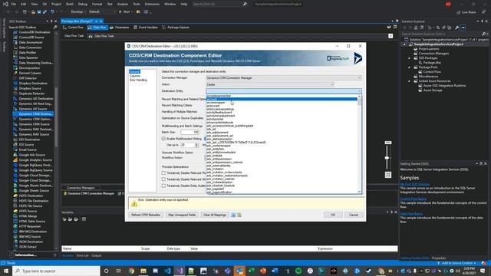
Task: Open the Data Flow Task selector dropdown
Action: 390,36
